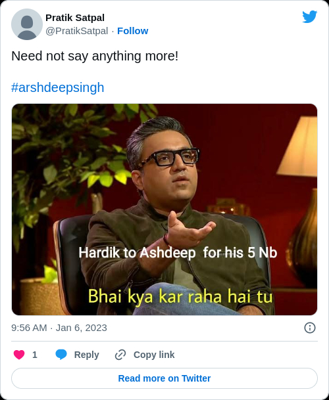Open the tweet timestamp 9:56 AM
The image size is (329, 400).
(29, 328)
